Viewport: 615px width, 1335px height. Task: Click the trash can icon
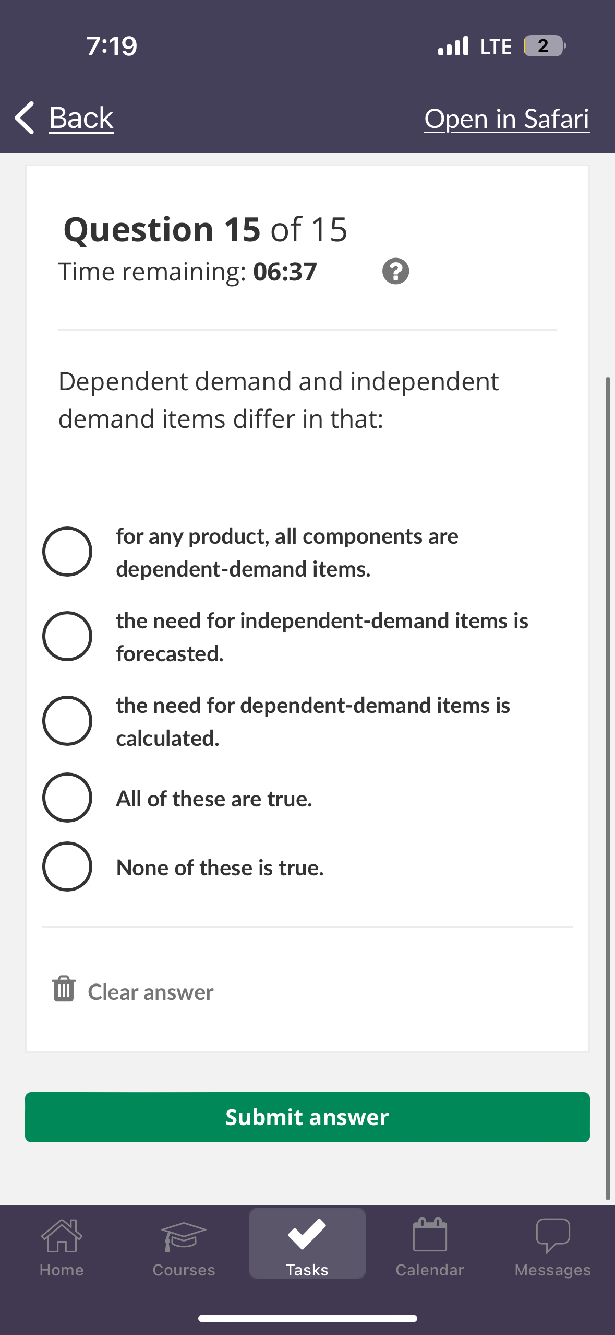[64, 989]
